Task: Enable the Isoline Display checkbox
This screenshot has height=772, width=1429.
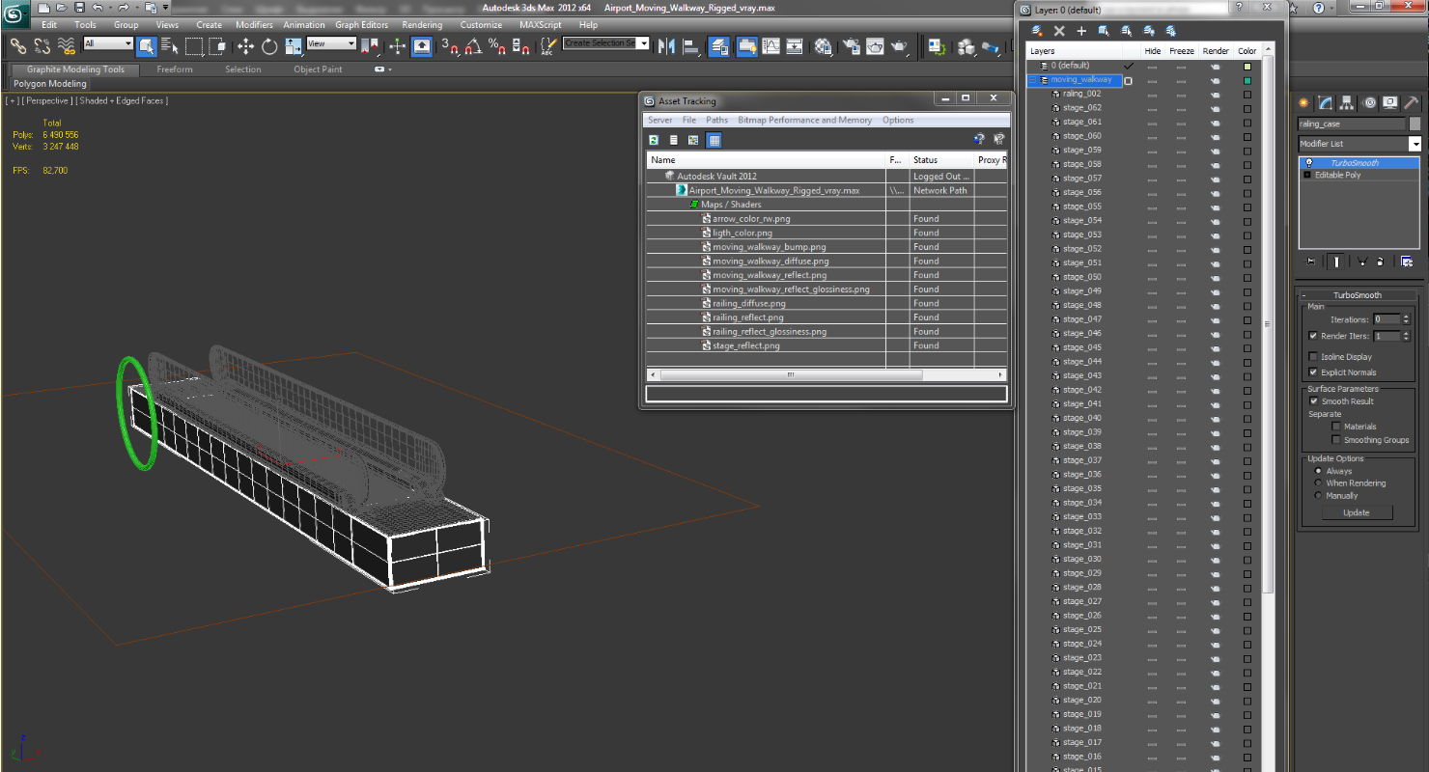Action: [1313, 357]
